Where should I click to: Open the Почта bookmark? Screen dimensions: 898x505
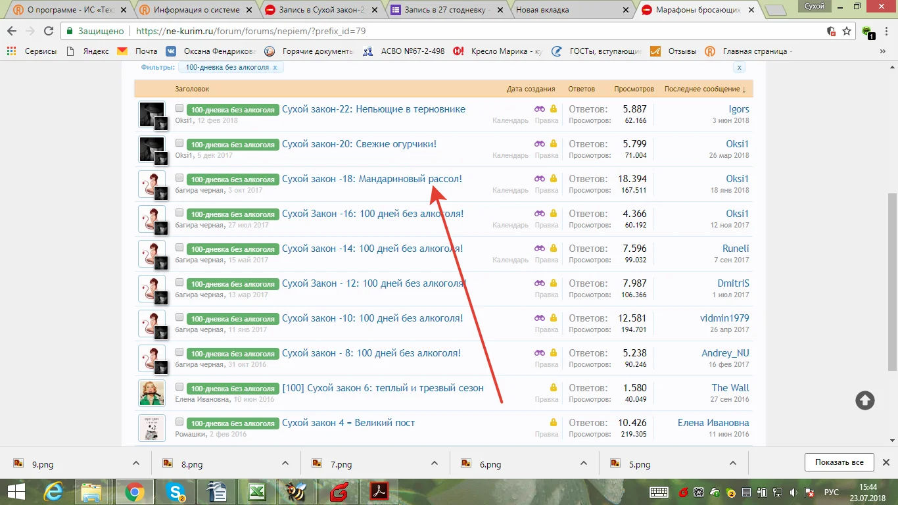click(139, 51)
